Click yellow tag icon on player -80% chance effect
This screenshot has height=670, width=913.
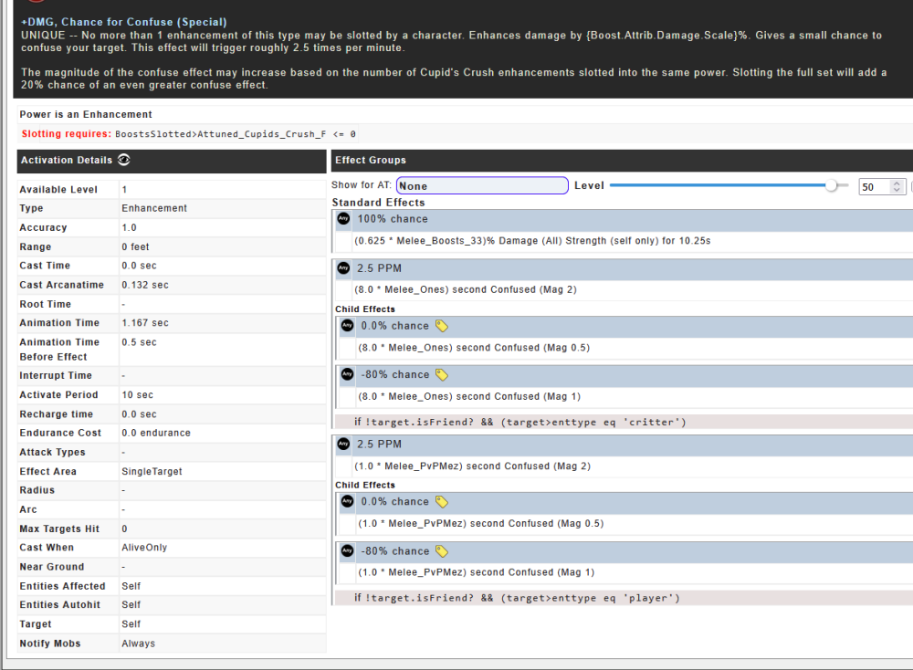click(x=442, y=551)
